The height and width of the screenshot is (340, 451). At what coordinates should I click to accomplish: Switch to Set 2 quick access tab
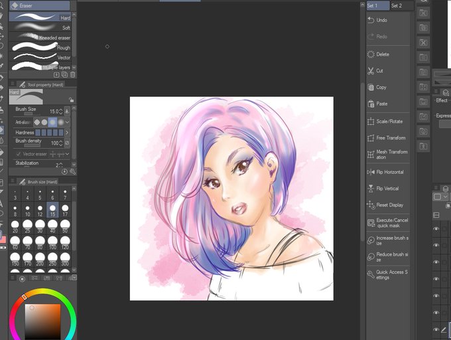point(402,5)
